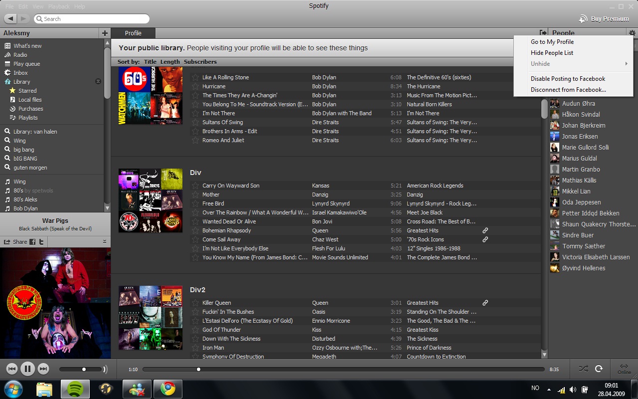Go back with the back arrow button
This screenshot has height=399, width=638.
(10, 18)
